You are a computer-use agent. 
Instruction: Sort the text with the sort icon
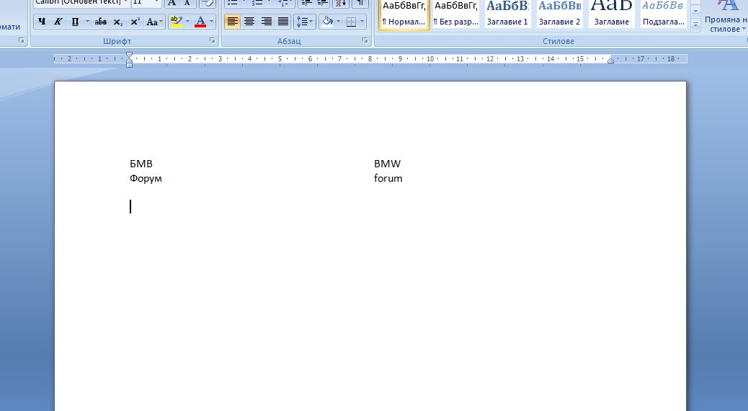point(341,3)
